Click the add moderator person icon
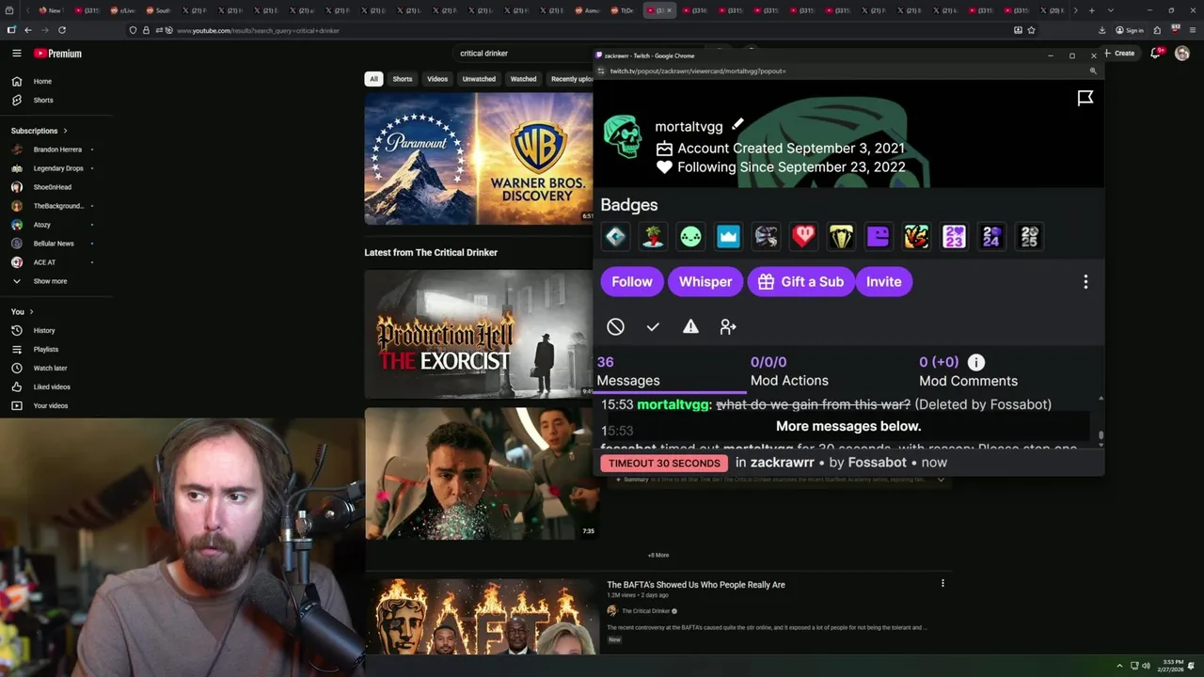This screenshot has width=1204, height=677. click(728, 326)
